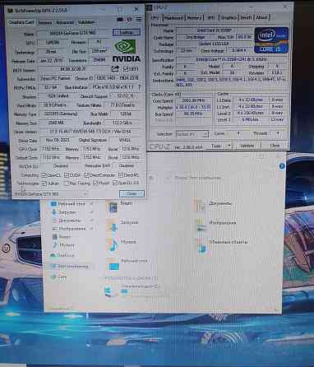Click the smiley icon on the desktop edge
The image size is (314, 367).
coord(6,249)
